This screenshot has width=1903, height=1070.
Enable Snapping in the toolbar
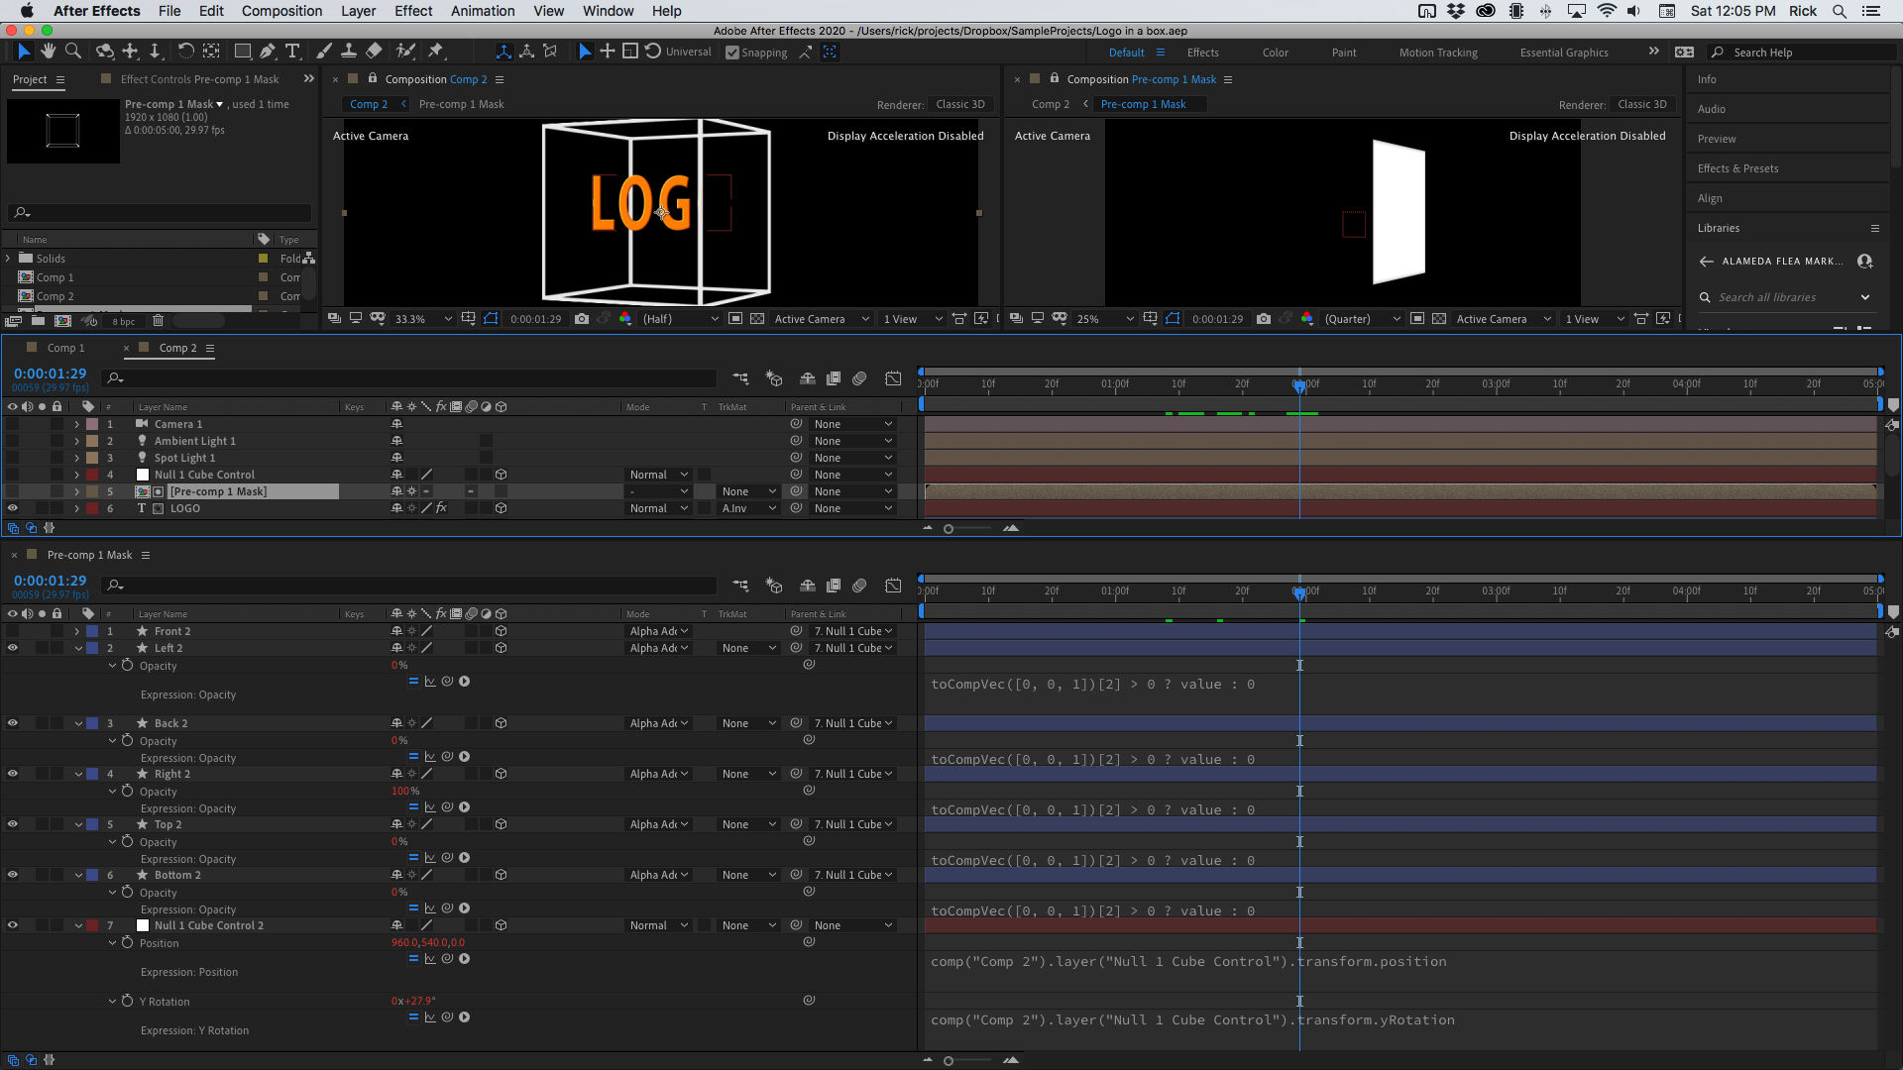[x=730, y=53]
